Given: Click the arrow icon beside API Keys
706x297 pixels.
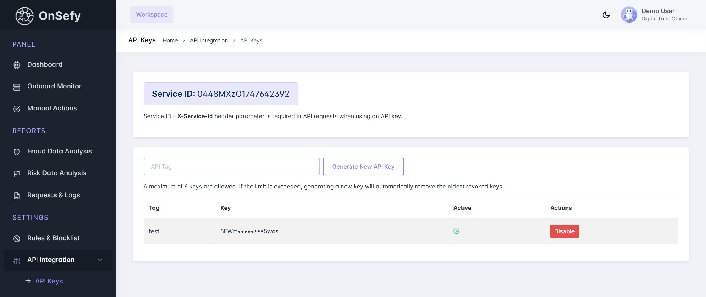Looking at the screenshot, I should pyautogui.click(x=28, y=281).
